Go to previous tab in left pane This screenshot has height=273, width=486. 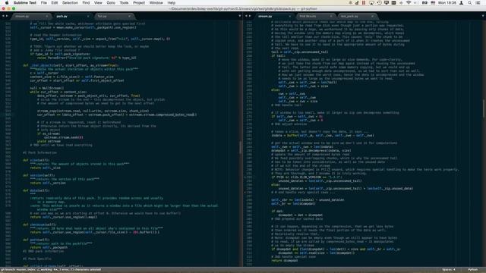click(x=3, y=16)
